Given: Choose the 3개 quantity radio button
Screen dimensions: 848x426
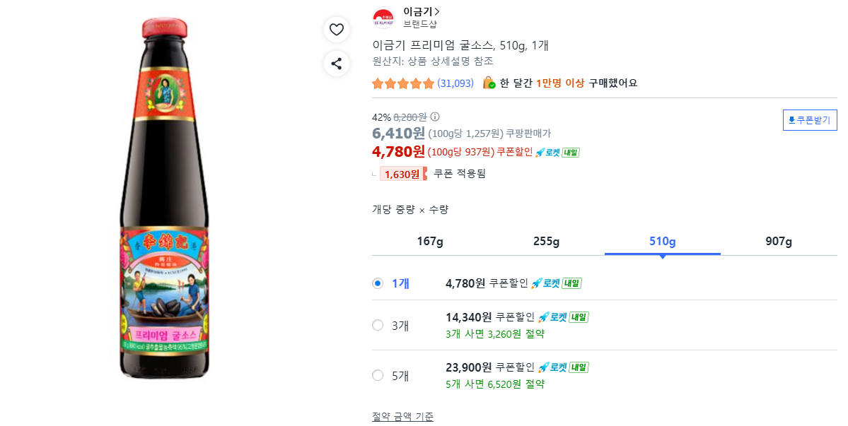Looking at the screenshot, I should pyautogui.click(x=378, y=325).
